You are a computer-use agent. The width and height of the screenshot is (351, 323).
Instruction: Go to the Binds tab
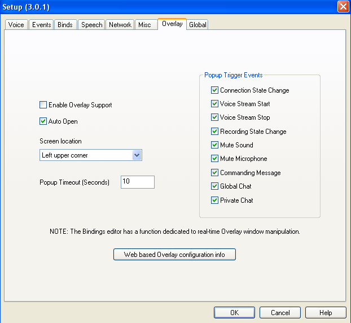tap(65, 25)
